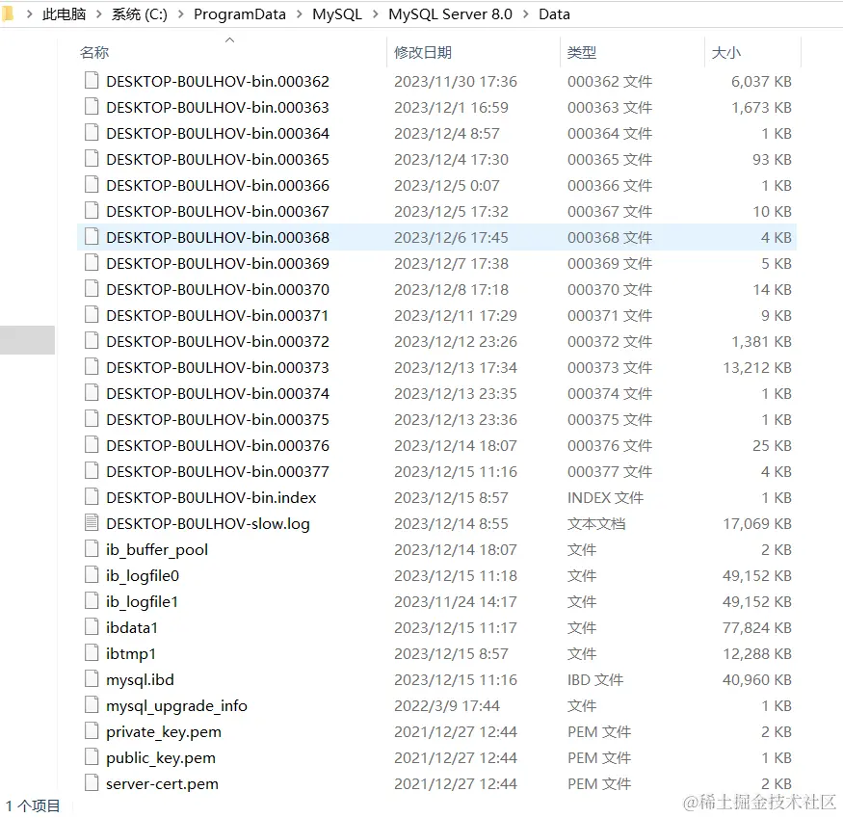The image size is (843, 818).
Task: Click the file icon of public_key.pem
Action: click(92, 757)
